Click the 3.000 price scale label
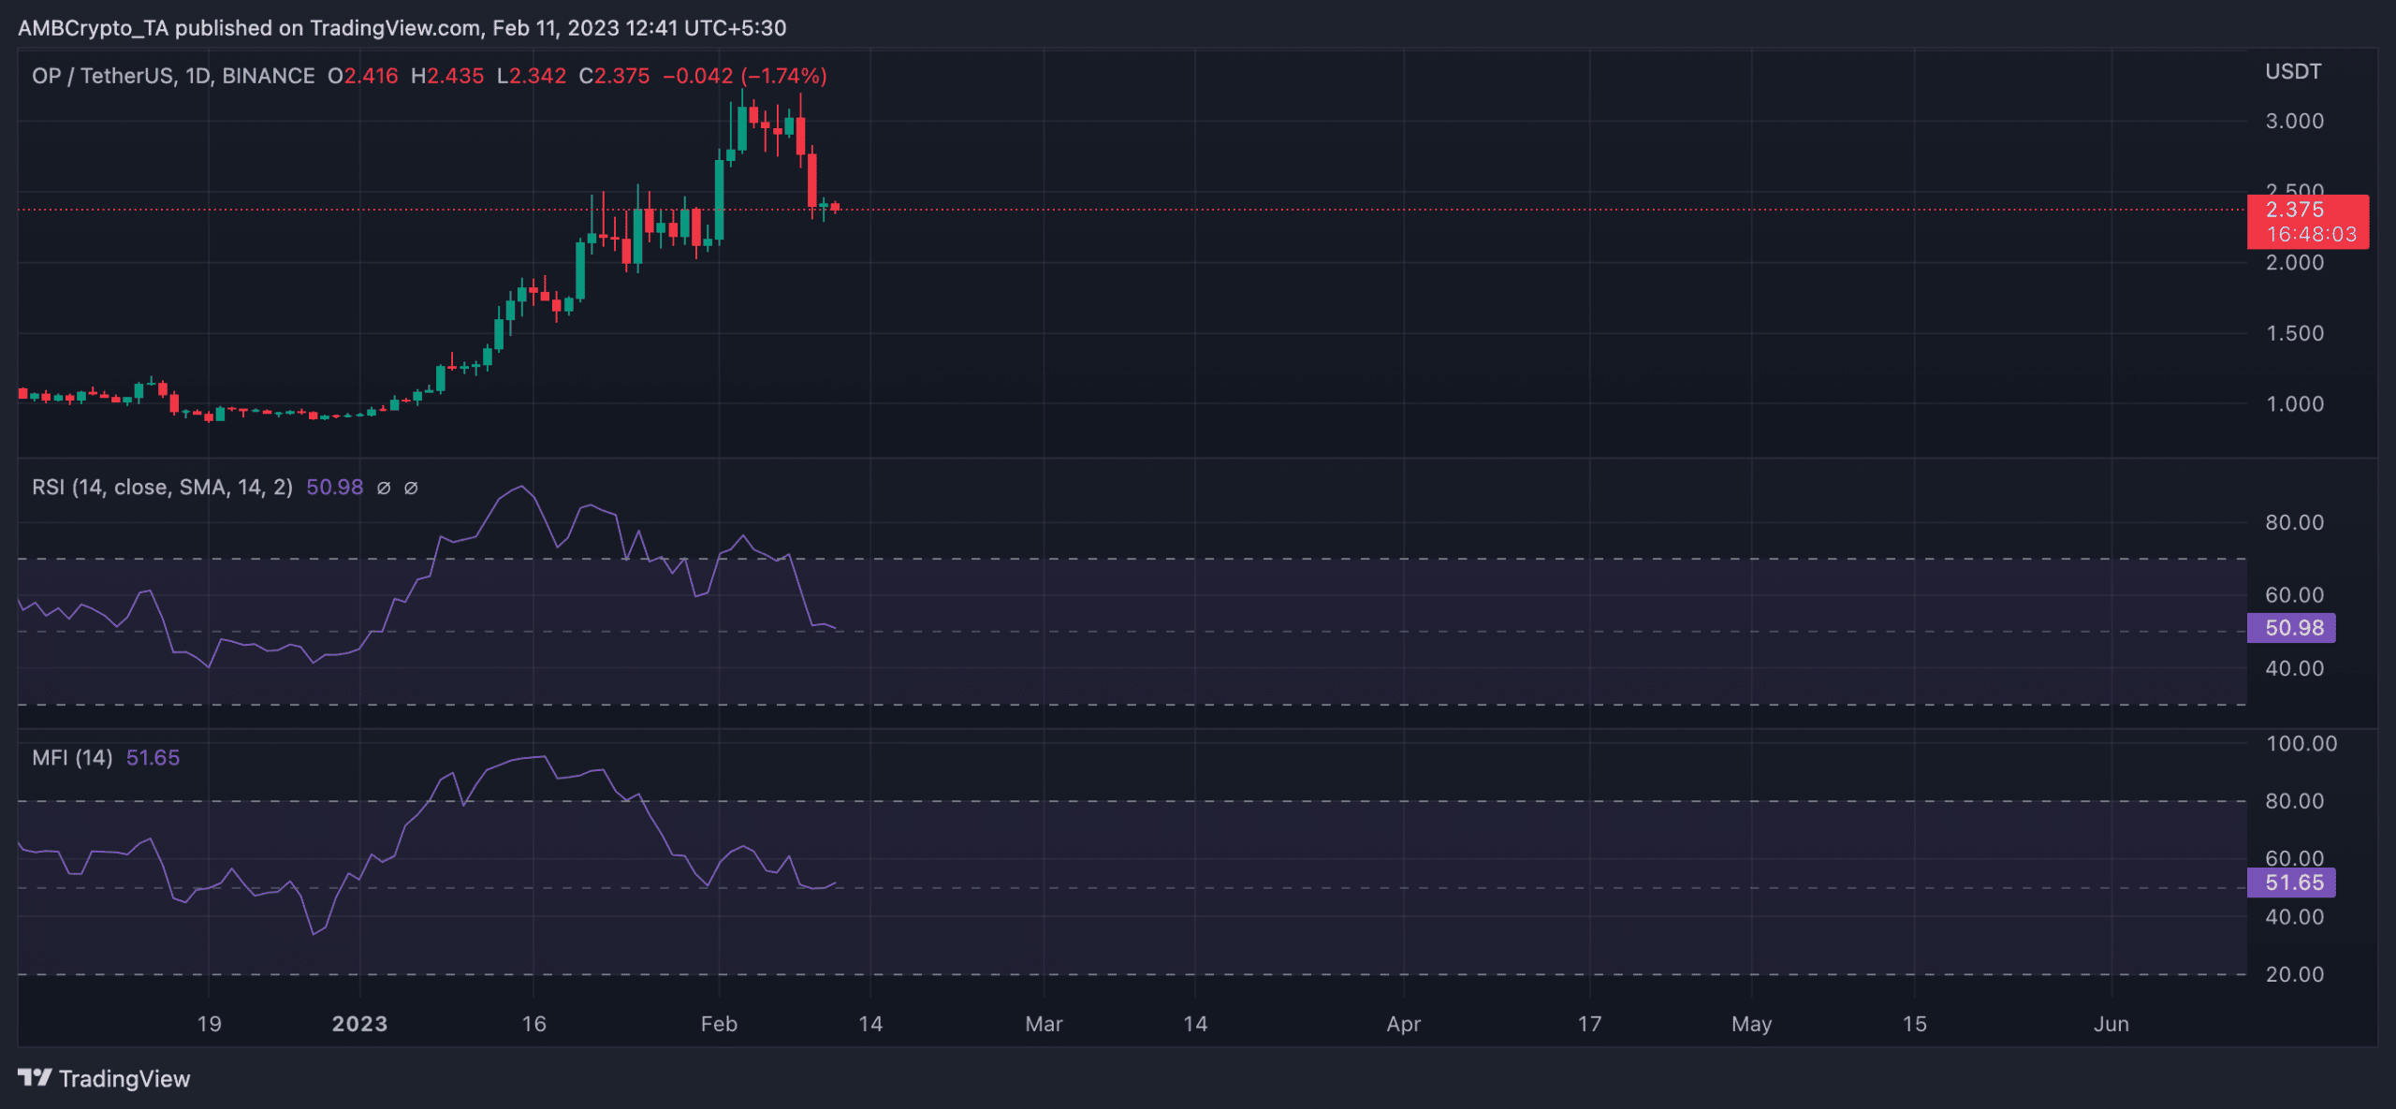The image size is (2396, 1109). (x=2294, y=121)
